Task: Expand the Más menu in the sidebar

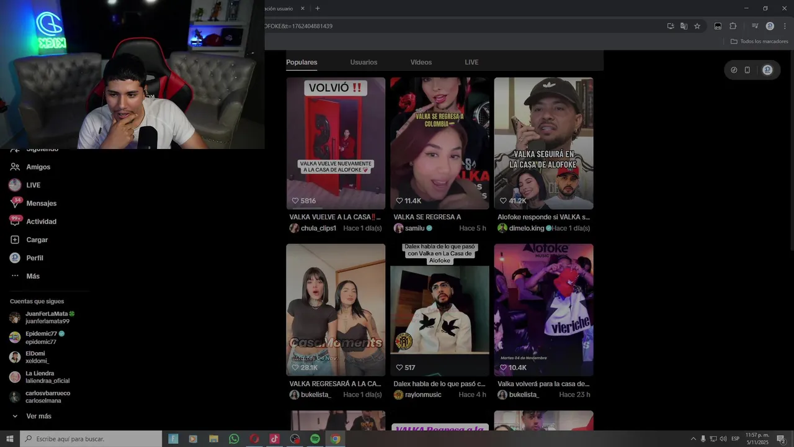Action: pos(25,276)
